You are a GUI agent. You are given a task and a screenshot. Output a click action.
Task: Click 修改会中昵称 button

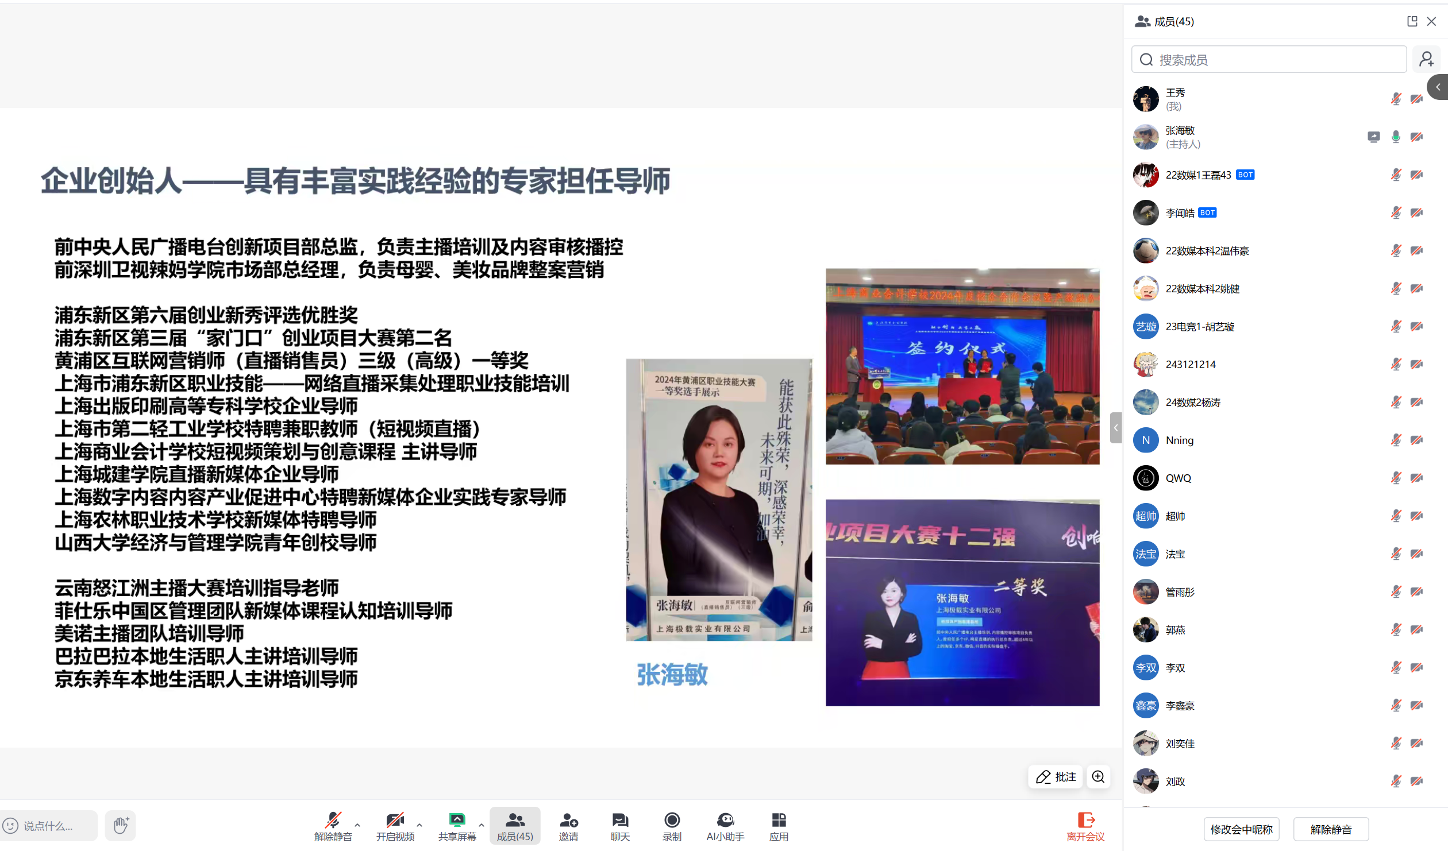[x=1241, y=829]
